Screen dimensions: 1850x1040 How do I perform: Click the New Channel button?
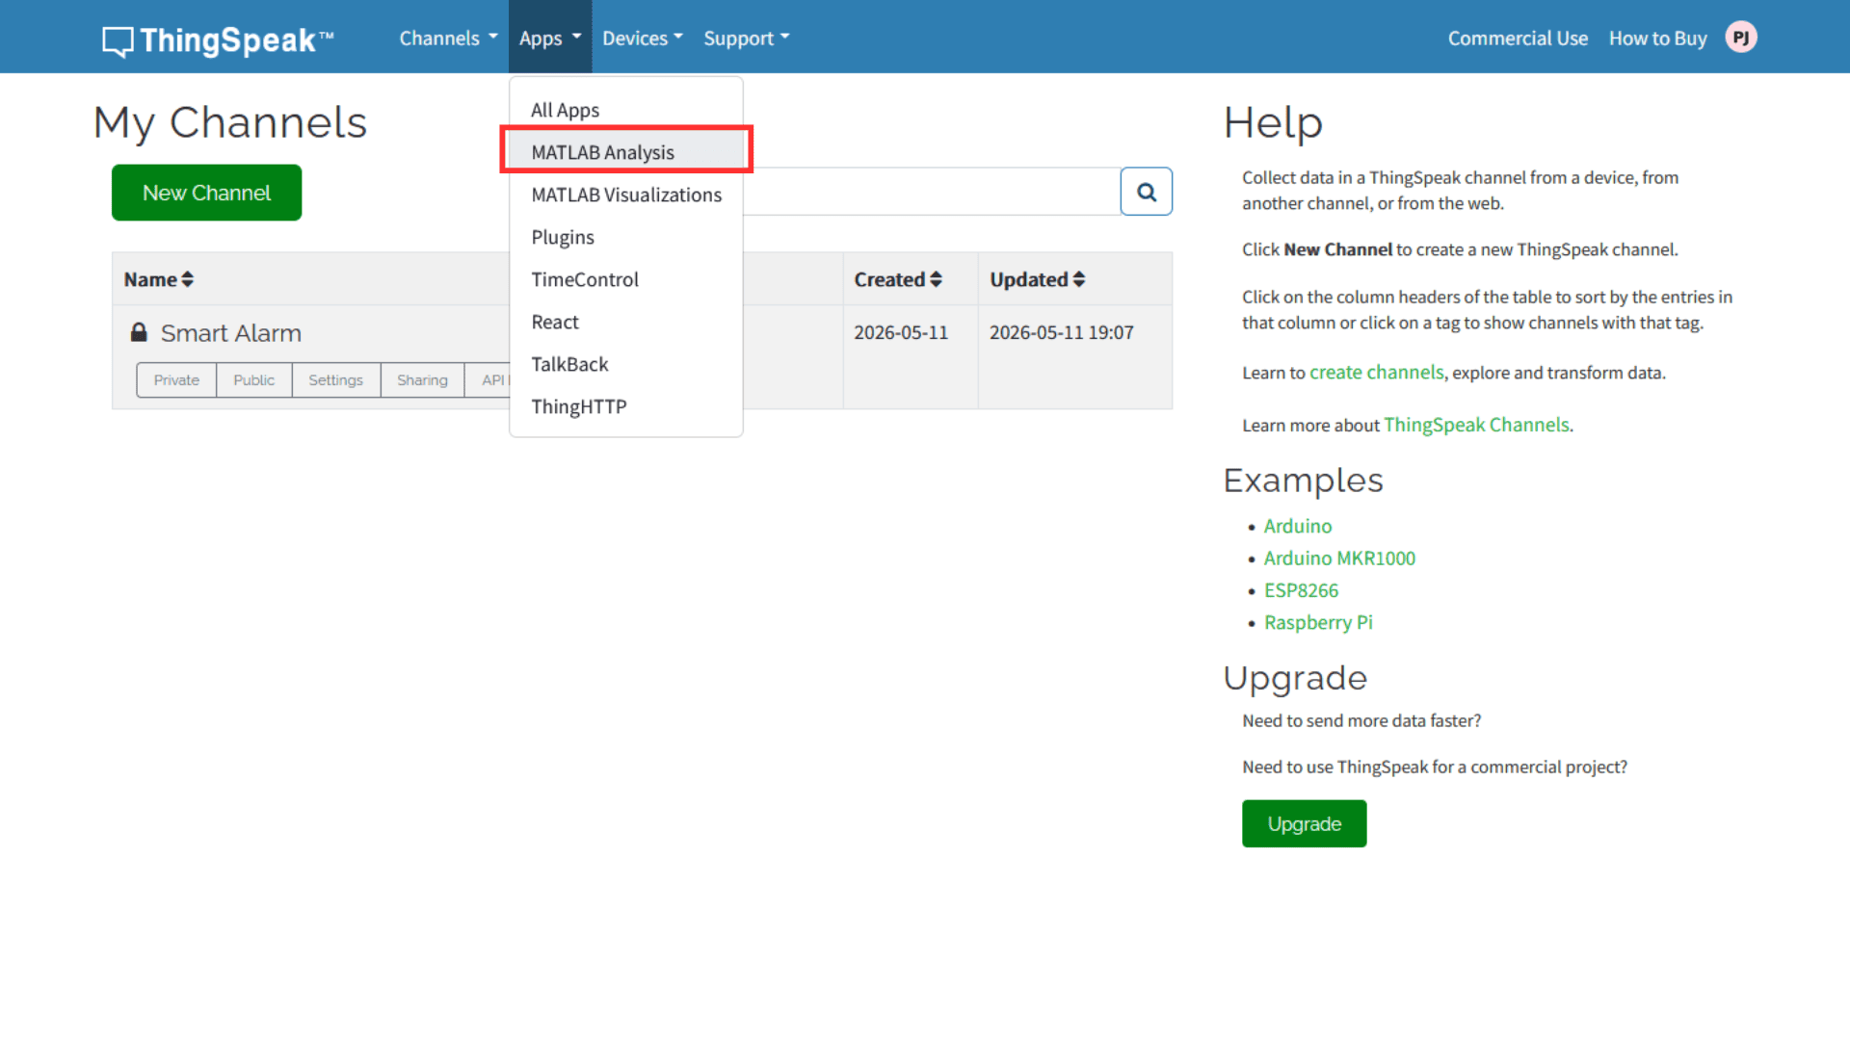pyautogui.click(x=206, y=193)
